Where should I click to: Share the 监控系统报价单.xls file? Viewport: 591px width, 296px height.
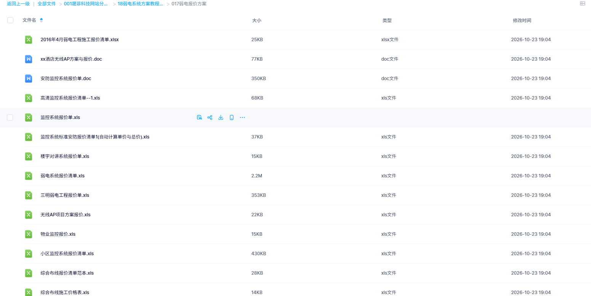click(210, 117)
